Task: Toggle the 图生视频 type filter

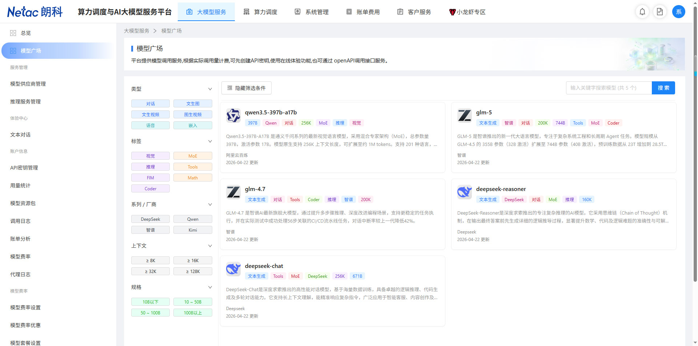Action: 193,115
